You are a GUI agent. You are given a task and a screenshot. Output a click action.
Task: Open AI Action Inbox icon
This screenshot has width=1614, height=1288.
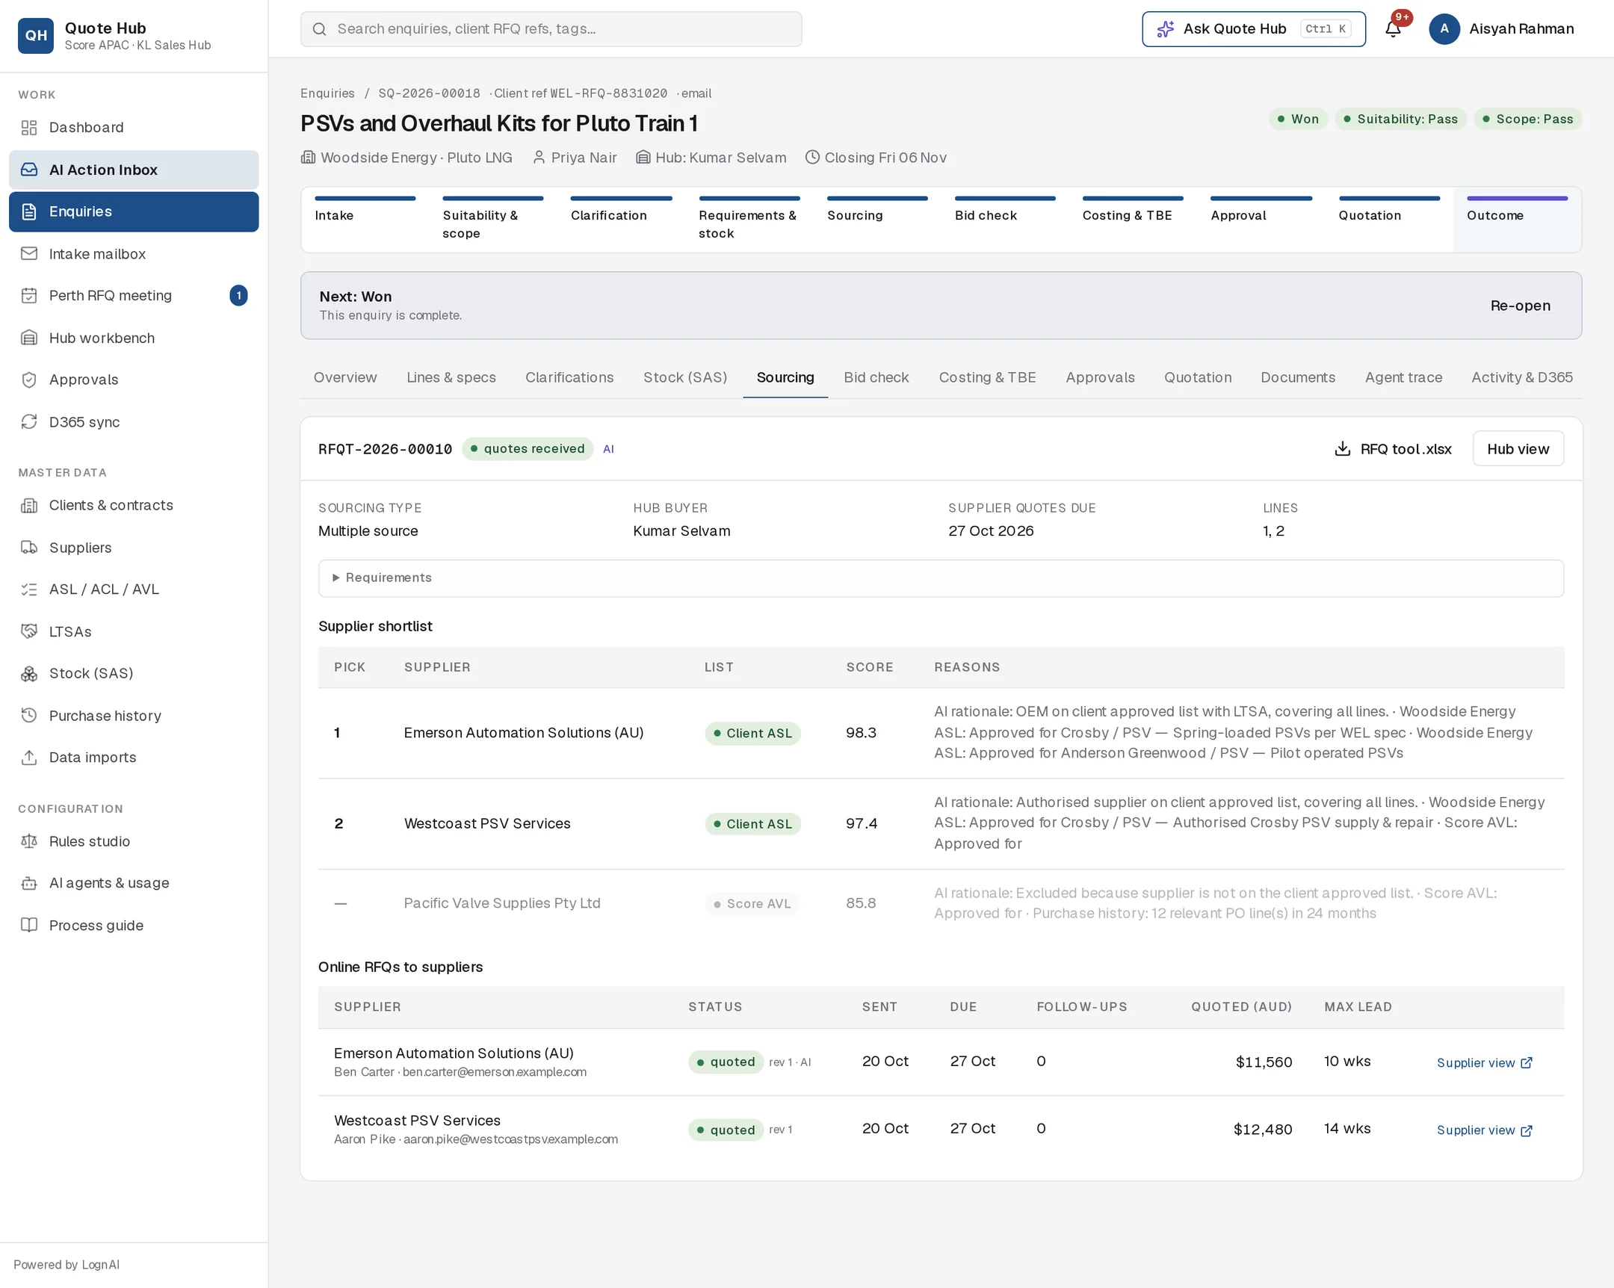[29, 170]
